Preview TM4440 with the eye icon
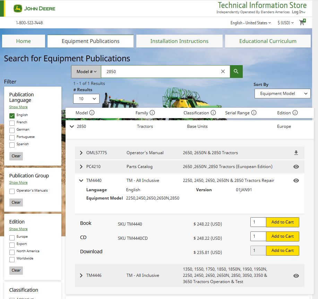 click(x=296, y=181)
